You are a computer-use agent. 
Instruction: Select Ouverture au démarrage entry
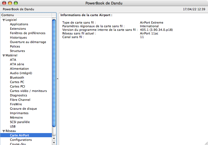click(28, 42)
